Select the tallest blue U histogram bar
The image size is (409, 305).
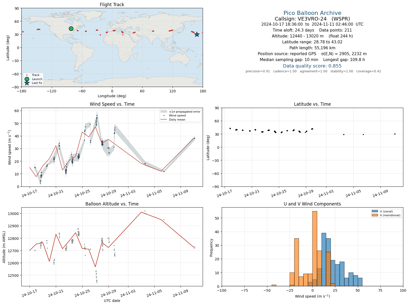tap(324, 260)
